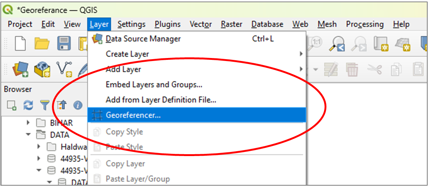Click the Zoom Next magnifier icon
The height and width of the screenshot is (186, 428).
pos(359,44)
